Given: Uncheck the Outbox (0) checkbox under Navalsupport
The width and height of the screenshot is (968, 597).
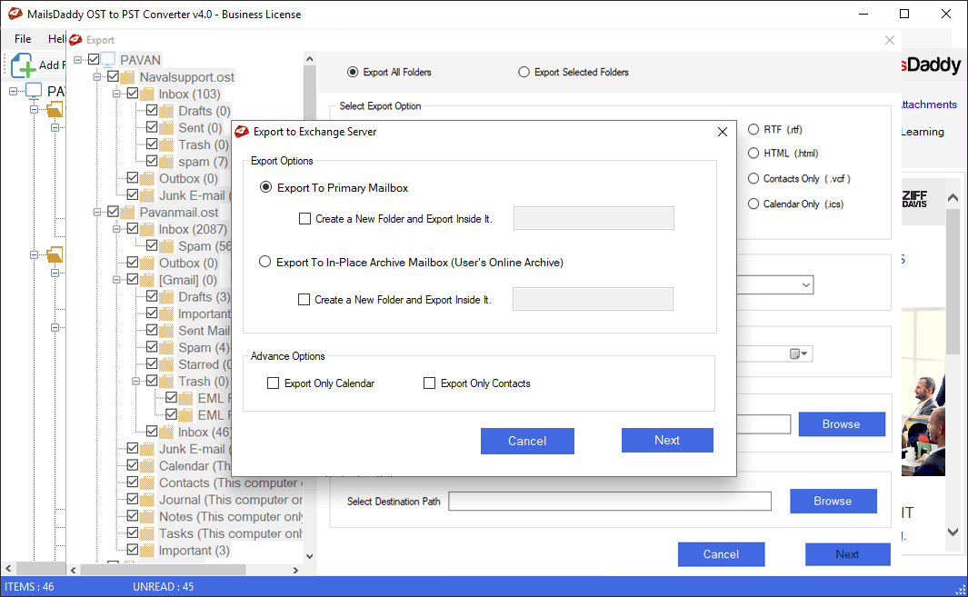Looking at the screenshot, I should click(x=133, y=178).
